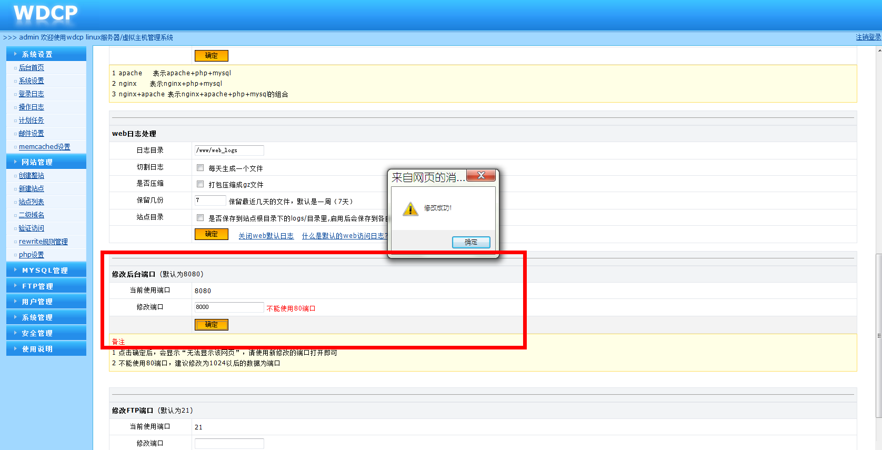Click the 注销登录 logout link
This screenshot has width=882, height=450.
[x=868, y=37]
